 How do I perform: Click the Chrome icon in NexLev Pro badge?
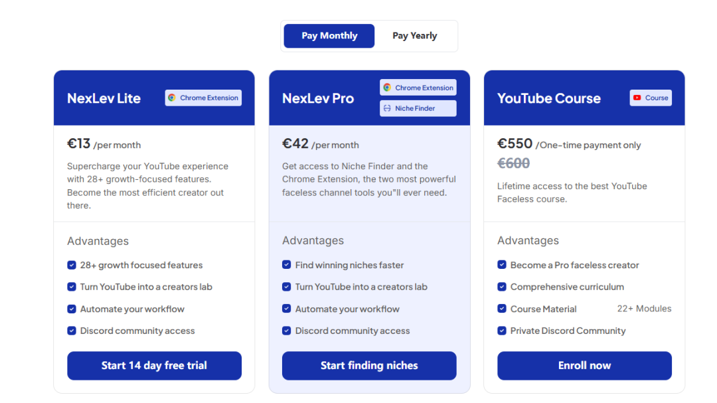pyautogui.click(x=387, y=88)
